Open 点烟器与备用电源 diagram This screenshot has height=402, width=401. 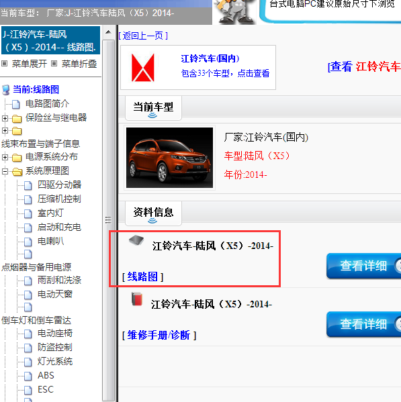point(36,267)
